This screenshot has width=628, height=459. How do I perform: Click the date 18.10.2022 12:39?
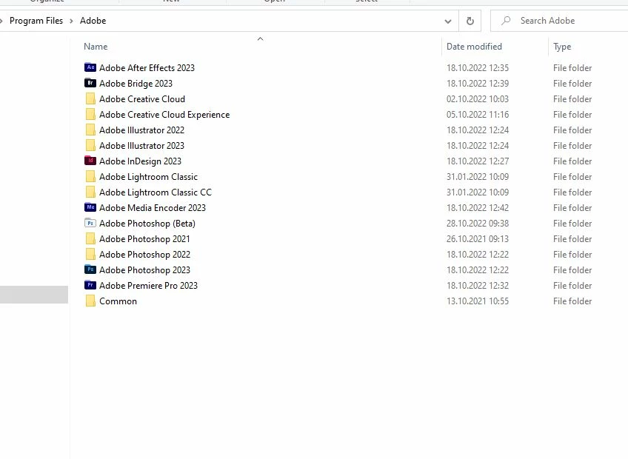pos(478,84)
